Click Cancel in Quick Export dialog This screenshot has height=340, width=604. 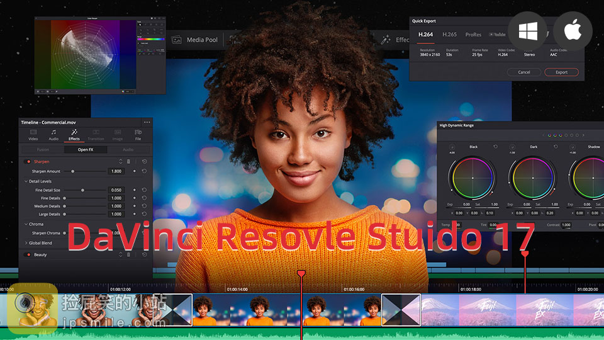(x=524, y=72)
